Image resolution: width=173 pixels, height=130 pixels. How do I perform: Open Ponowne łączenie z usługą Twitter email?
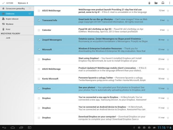click(104, 79)
